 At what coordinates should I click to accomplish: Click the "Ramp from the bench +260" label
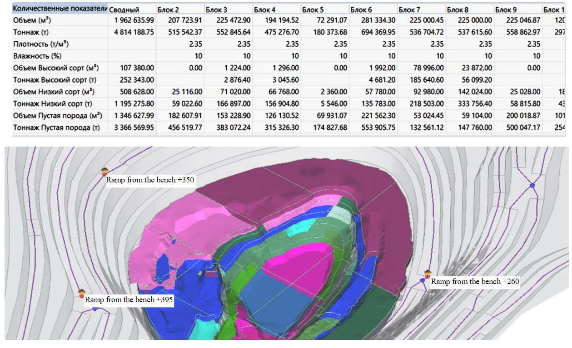475,281
